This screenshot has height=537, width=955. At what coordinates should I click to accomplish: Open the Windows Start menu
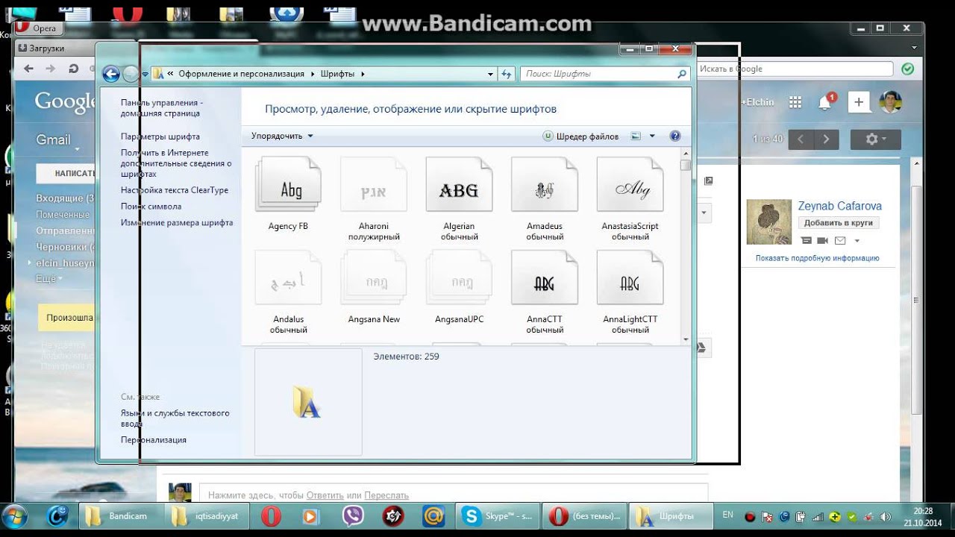[x=16, y=516]
